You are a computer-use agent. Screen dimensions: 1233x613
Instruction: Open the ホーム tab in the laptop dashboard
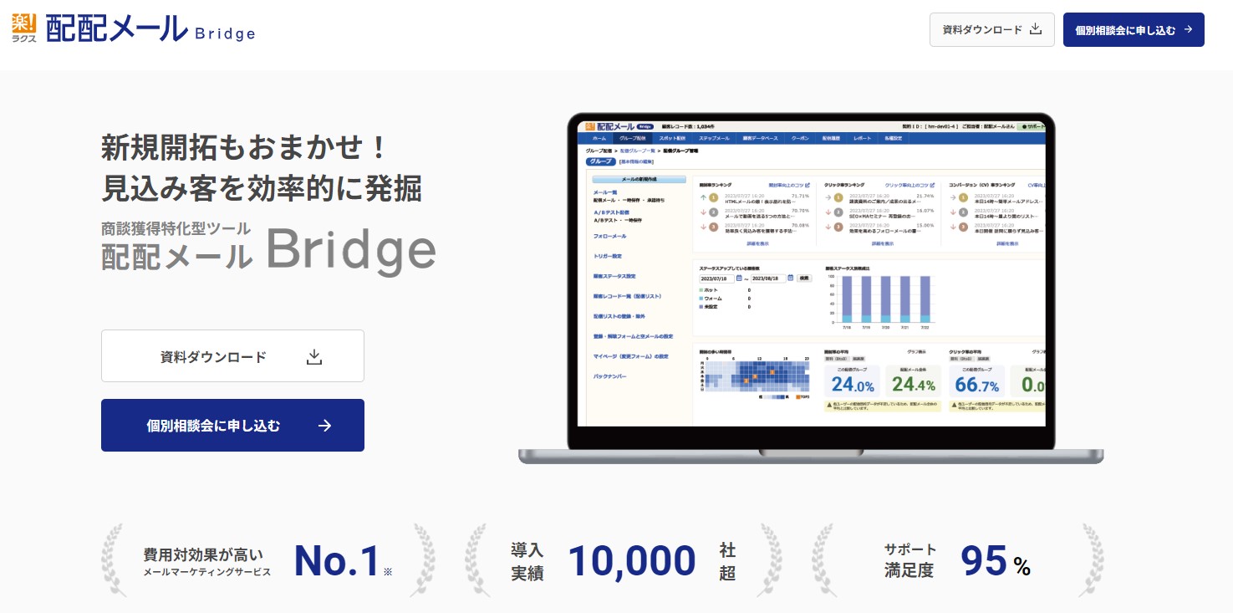click(x=599, y=138)
